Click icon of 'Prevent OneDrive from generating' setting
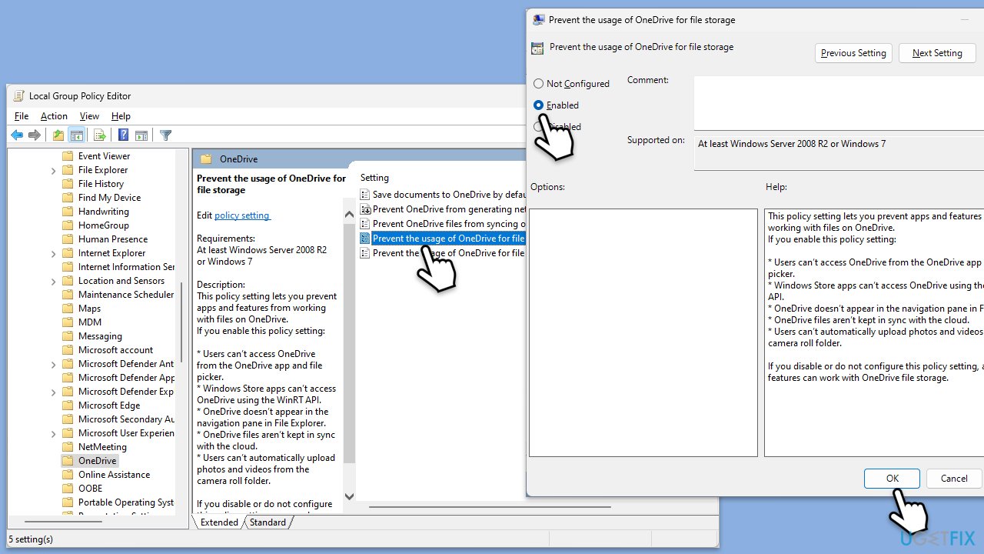Image resolution: width=984 pixels, height=554 pixels. click(x=365, y=209)
